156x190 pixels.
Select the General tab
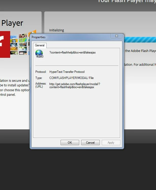pyautogui.click(x=40, y=45)
